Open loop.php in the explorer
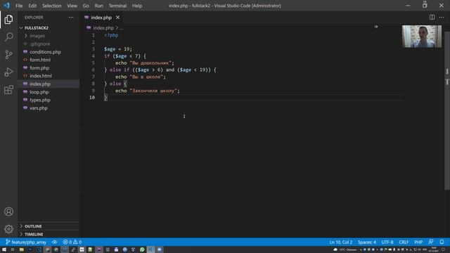This screenshot has height=253, width=450. [39, 92]
